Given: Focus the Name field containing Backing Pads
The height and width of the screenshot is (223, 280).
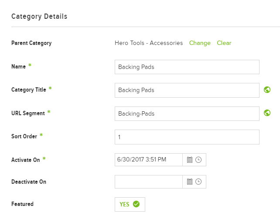Looking at the screenshot, I should point(187,67).
